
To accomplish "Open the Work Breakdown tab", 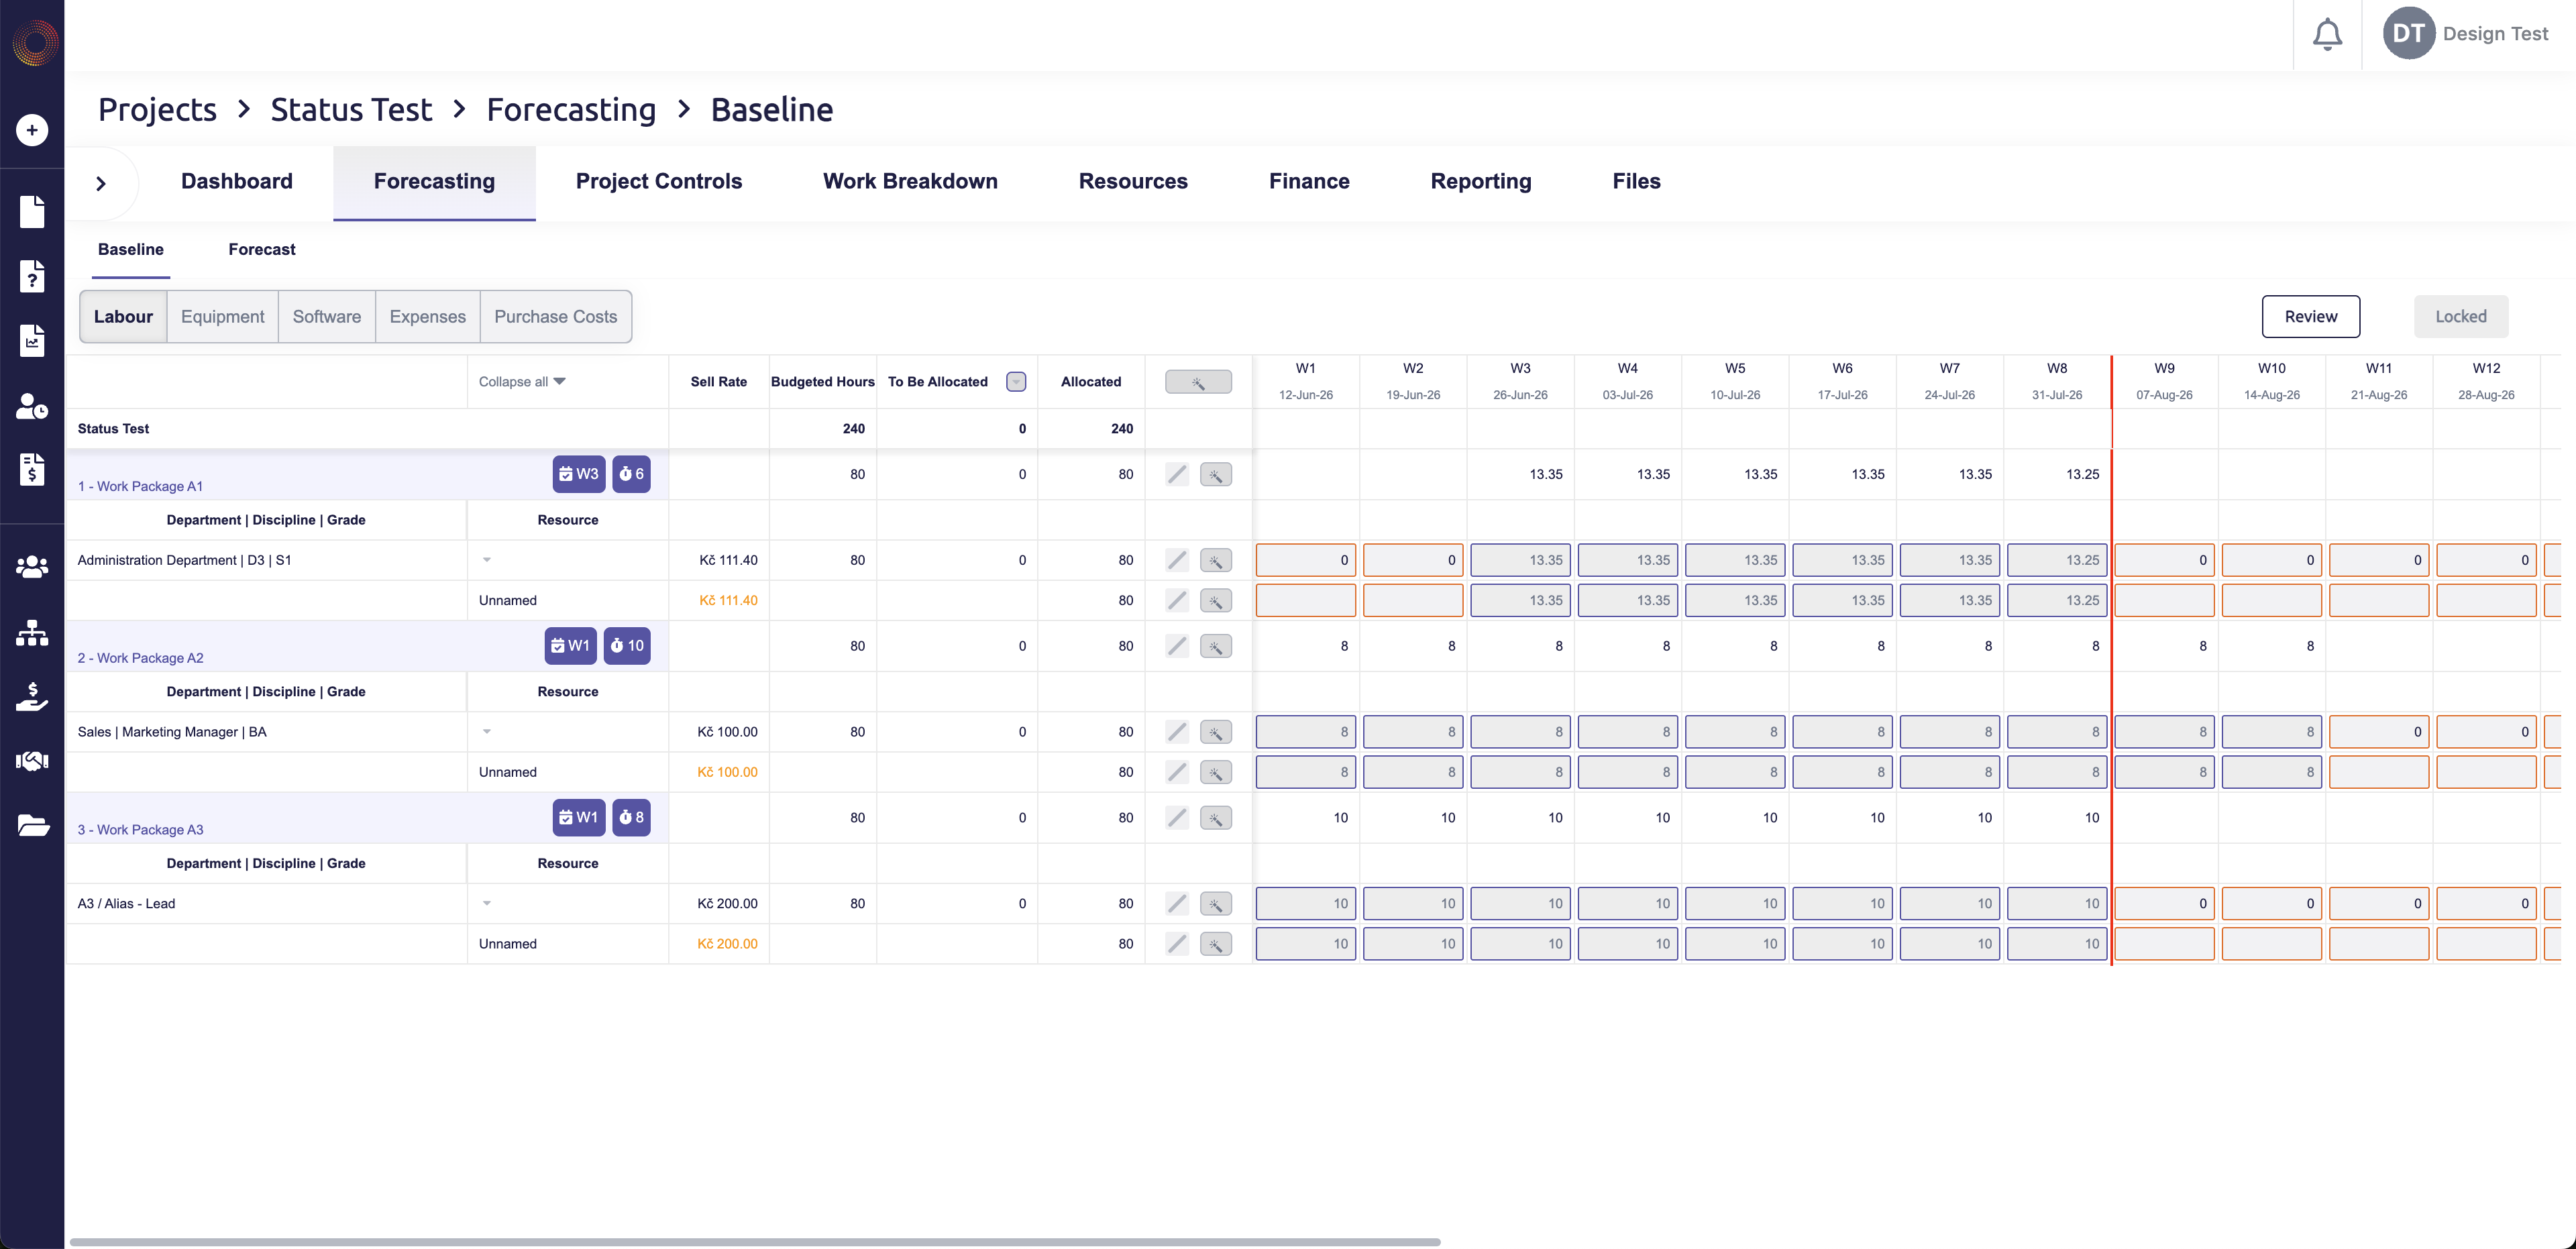I will tap(910, 182).
